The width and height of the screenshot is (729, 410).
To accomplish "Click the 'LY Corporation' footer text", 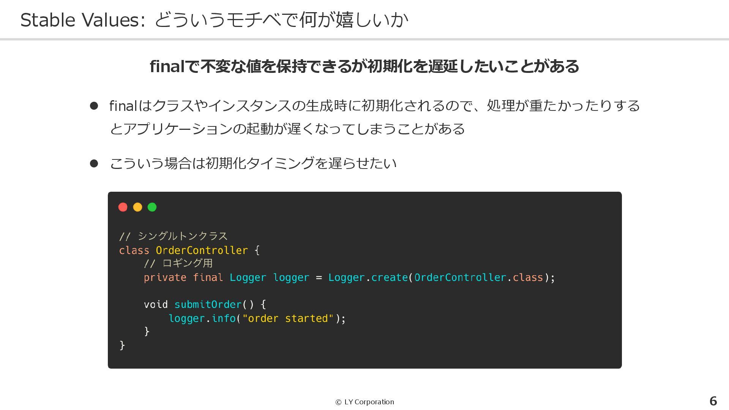I will [x=369, y=402].
